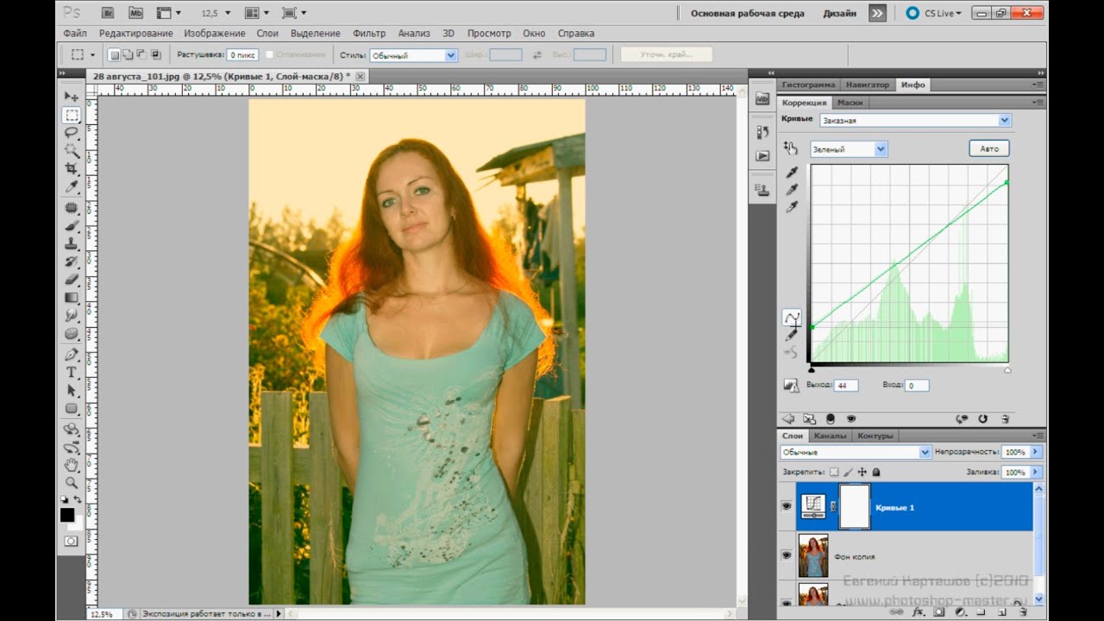Select the Move tool
The width and height of the screenshot is (1104, 621).
click(72, 97)
